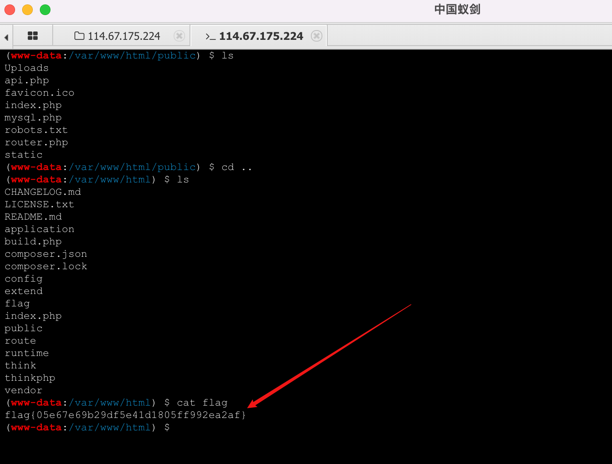612x464 pixels.
Task: Select the terminal tab 114.67.175.224
Action: (x=261, y=35)
